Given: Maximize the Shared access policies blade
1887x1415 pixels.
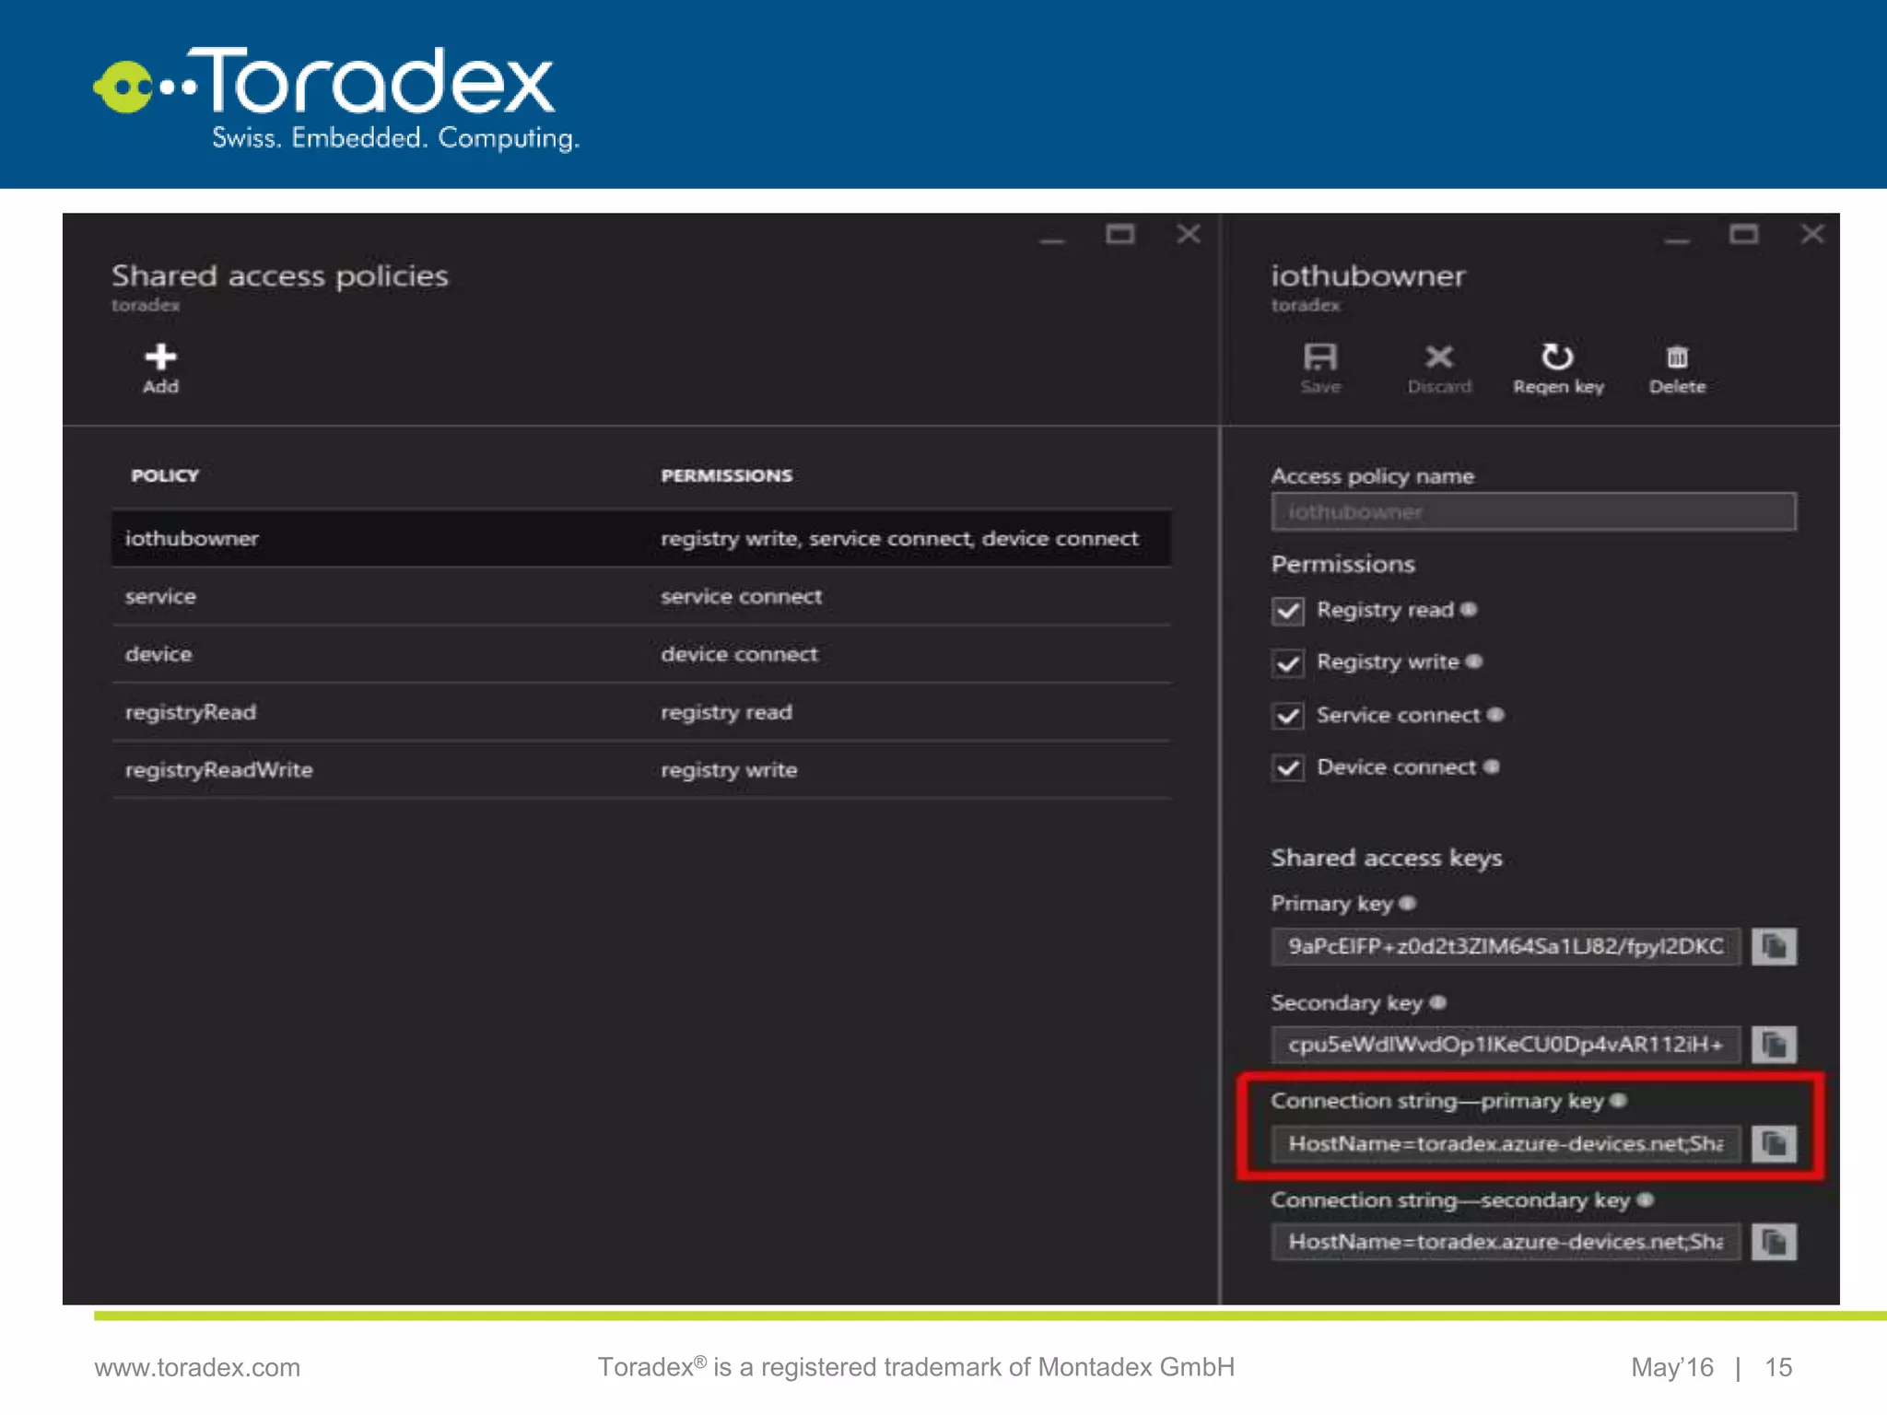Looking at the screenshot, I should 1119,235.
